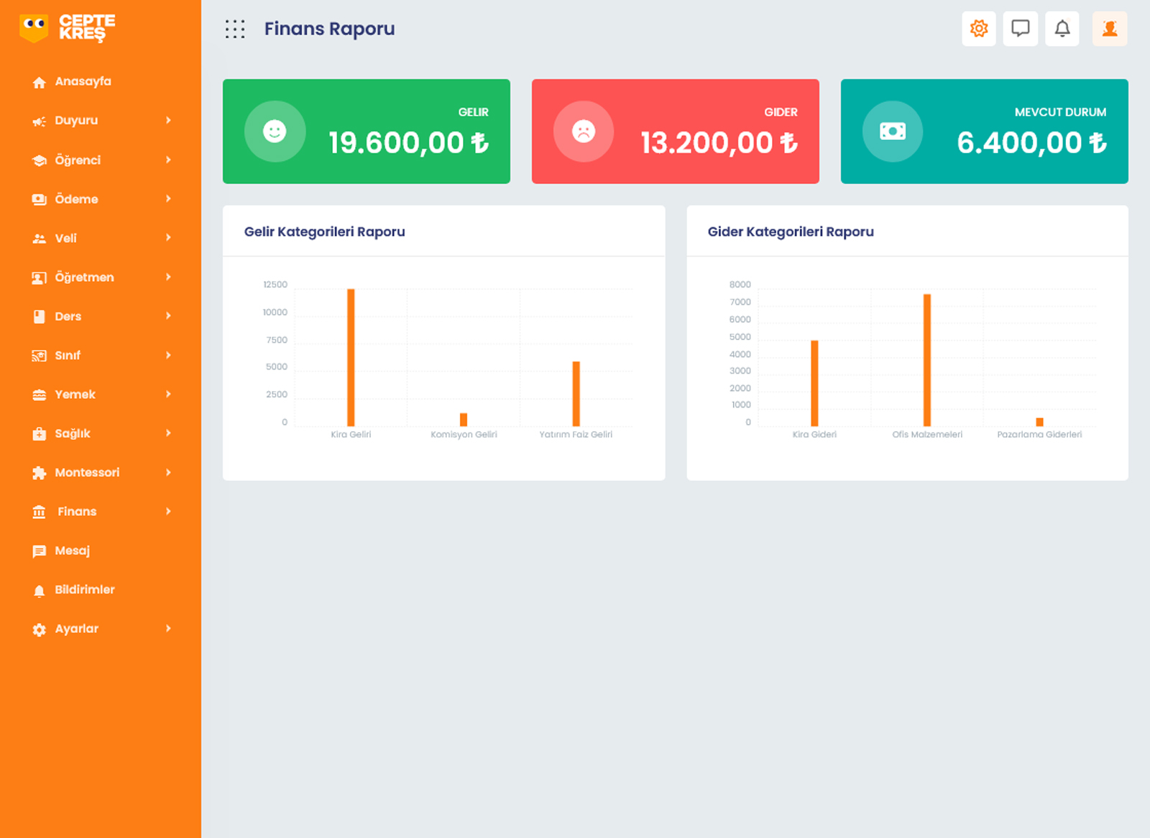Expand the Ödeme submenu chevron
1150x838 pixels.
point(168,198)
